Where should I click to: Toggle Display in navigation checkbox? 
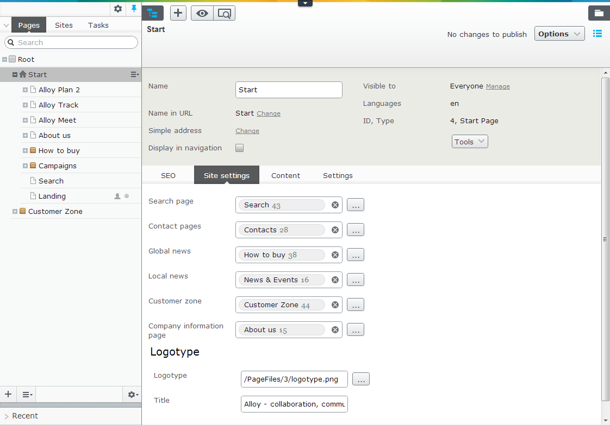tap(240, 148)
